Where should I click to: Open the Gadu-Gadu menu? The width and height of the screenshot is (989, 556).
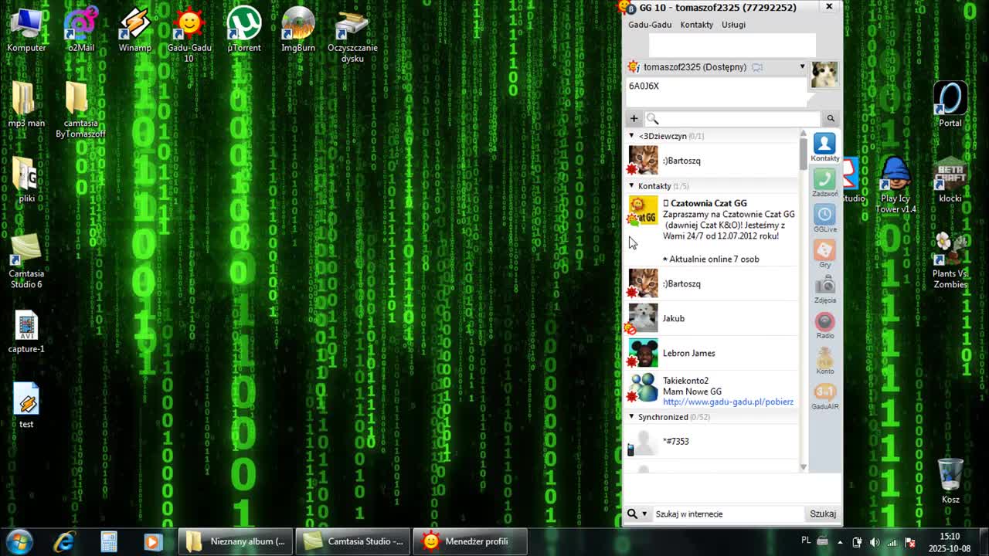tap(649, 25)
